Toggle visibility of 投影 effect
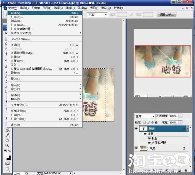 pyautogui.click(x=149, y=138)
